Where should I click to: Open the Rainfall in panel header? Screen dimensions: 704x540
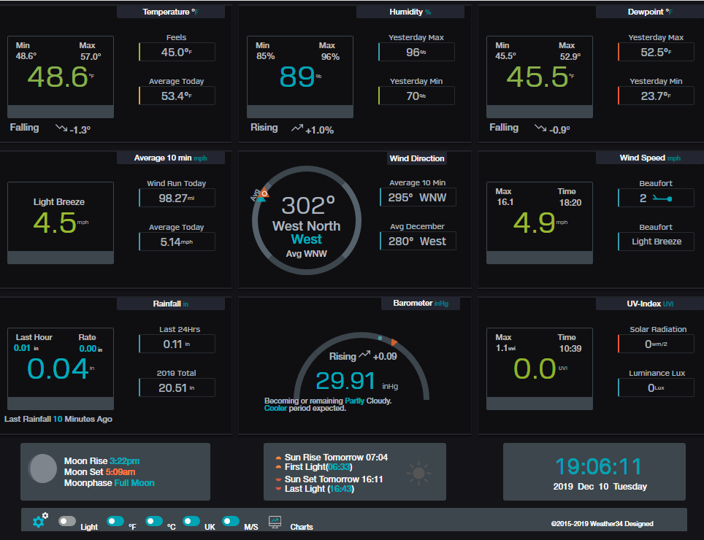pyautogui.click(x=171, y=304)
